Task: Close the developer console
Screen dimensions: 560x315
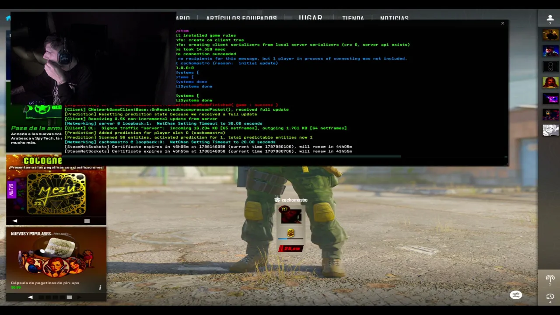Action: tap(502, 23)
